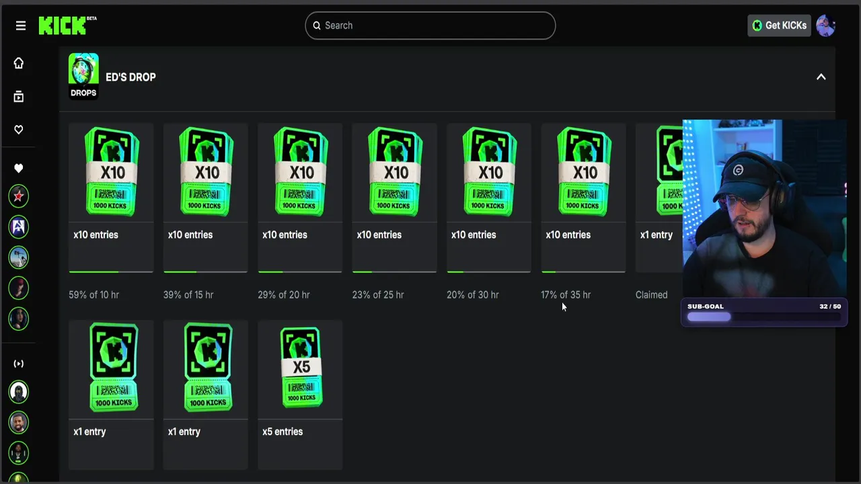Screen dimensions: 861x484
Task: Select the X10 ticket at 29% of 20 hr
Action: click(x=301, y=171)
